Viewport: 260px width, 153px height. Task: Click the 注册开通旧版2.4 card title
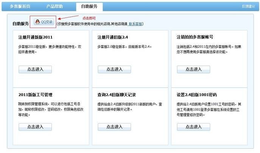(x=114, y=37)
